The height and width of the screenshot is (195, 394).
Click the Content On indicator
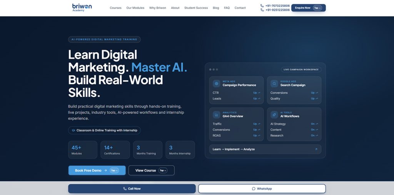click(x=314, y=130)
